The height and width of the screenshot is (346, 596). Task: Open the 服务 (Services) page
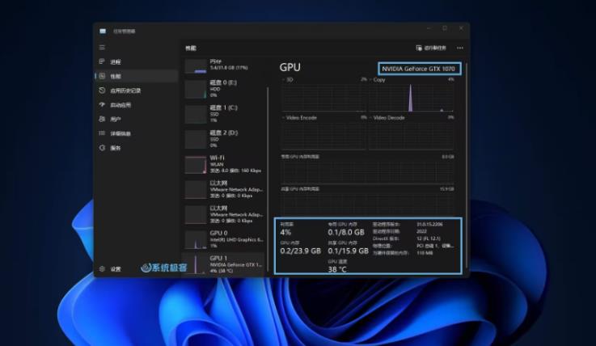[137, 148]
